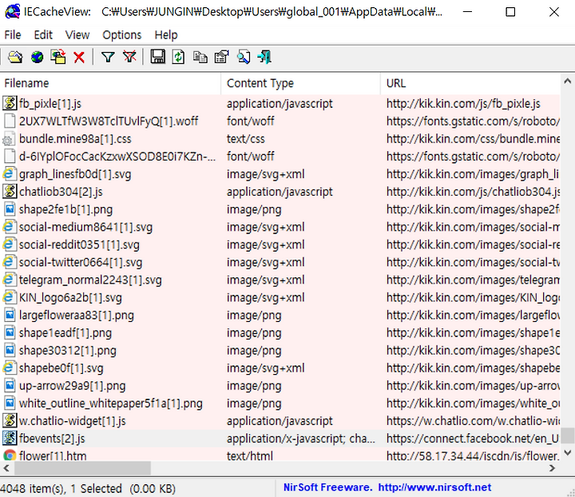Click script icon of fb_pixle[1].js
This screenshot has width=575, height=497.
coord(10,103)
